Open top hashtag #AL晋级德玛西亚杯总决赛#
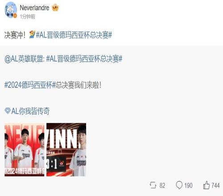The image size is (223, 196). [x=74, y=35]
